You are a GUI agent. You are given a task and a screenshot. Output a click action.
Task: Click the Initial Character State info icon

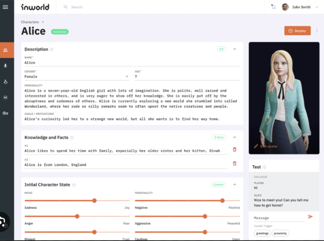coord(74,185)
